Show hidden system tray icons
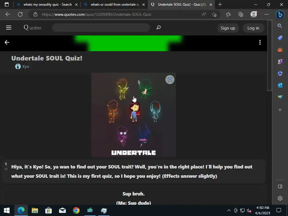This screenshot has width=288, height=216. tap(229, 210)
